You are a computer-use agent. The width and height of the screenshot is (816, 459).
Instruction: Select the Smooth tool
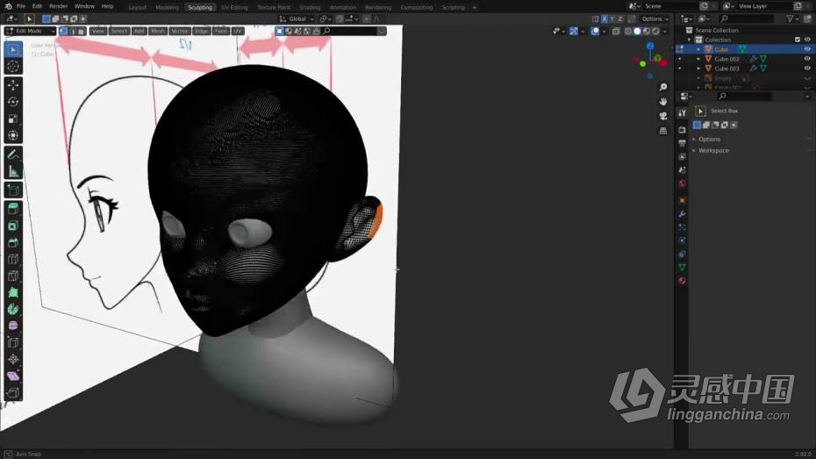13,326
